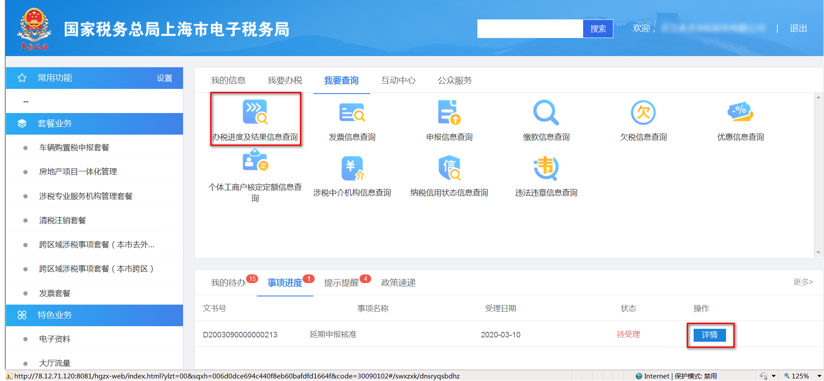Open 缴款信息查询 magnifier icon
This screenshot has width=824, height=381.
(x=546, y=112)
